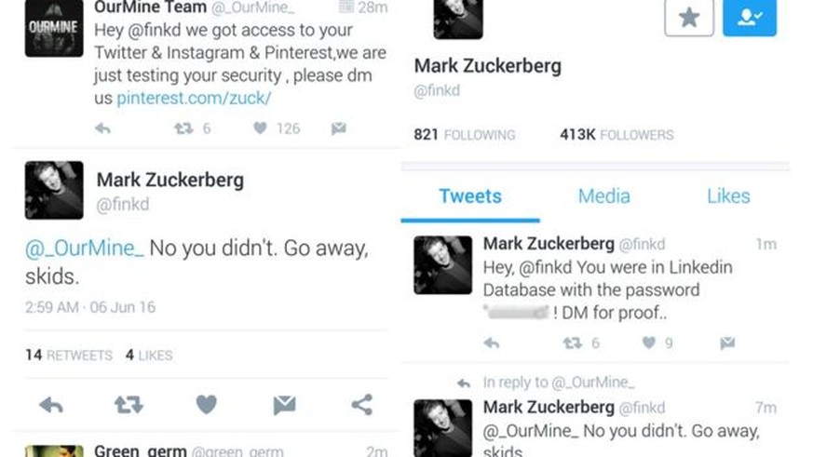Like the Linkedin Database tweet
The image size is (813, 457).
(649, 343)
